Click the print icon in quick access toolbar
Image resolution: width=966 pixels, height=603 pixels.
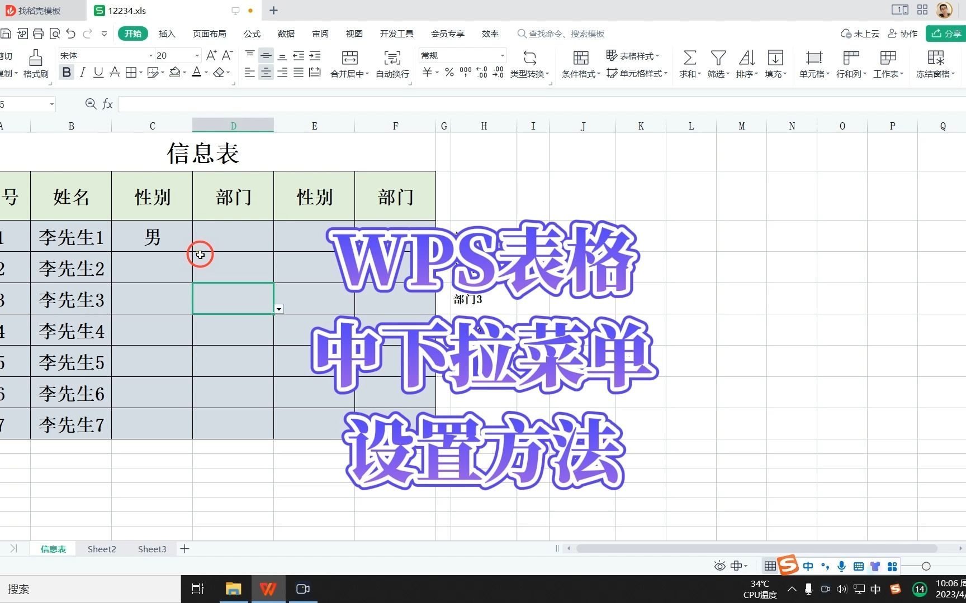click(x=39, y=34)
